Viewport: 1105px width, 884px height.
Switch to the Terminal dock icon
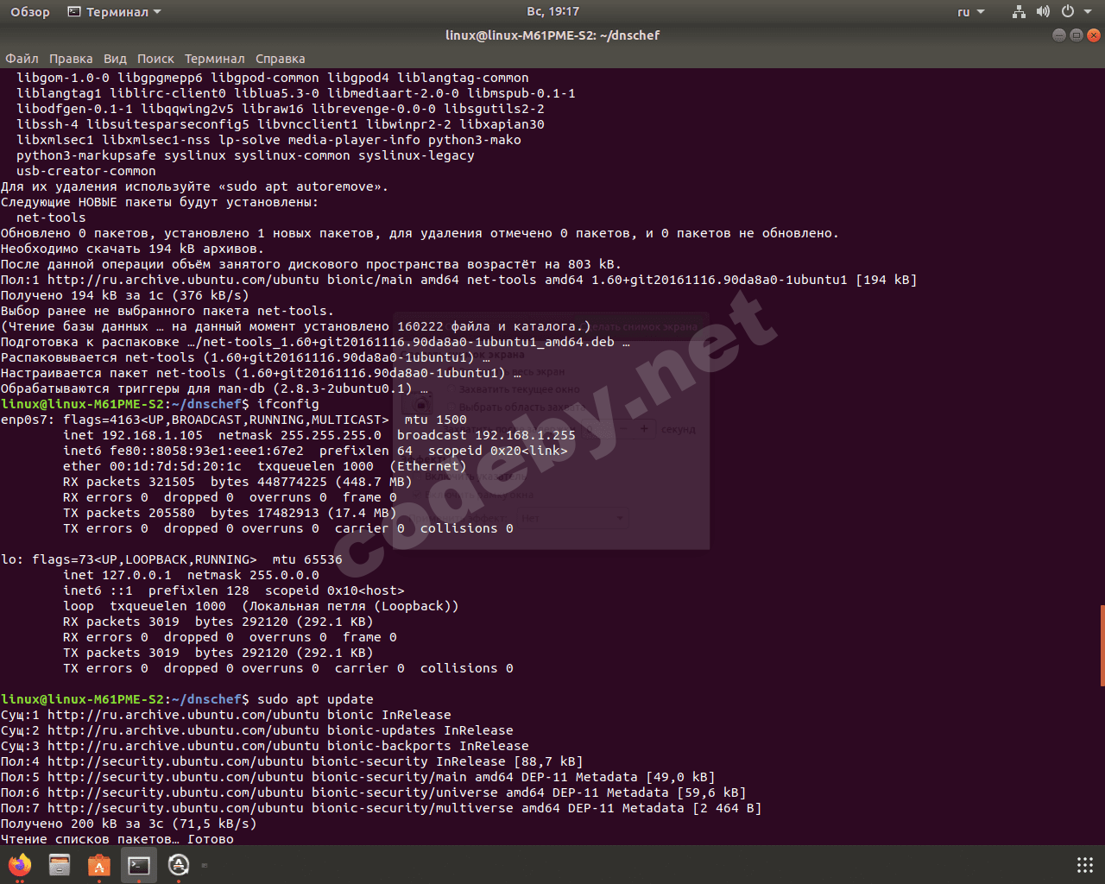139,864
